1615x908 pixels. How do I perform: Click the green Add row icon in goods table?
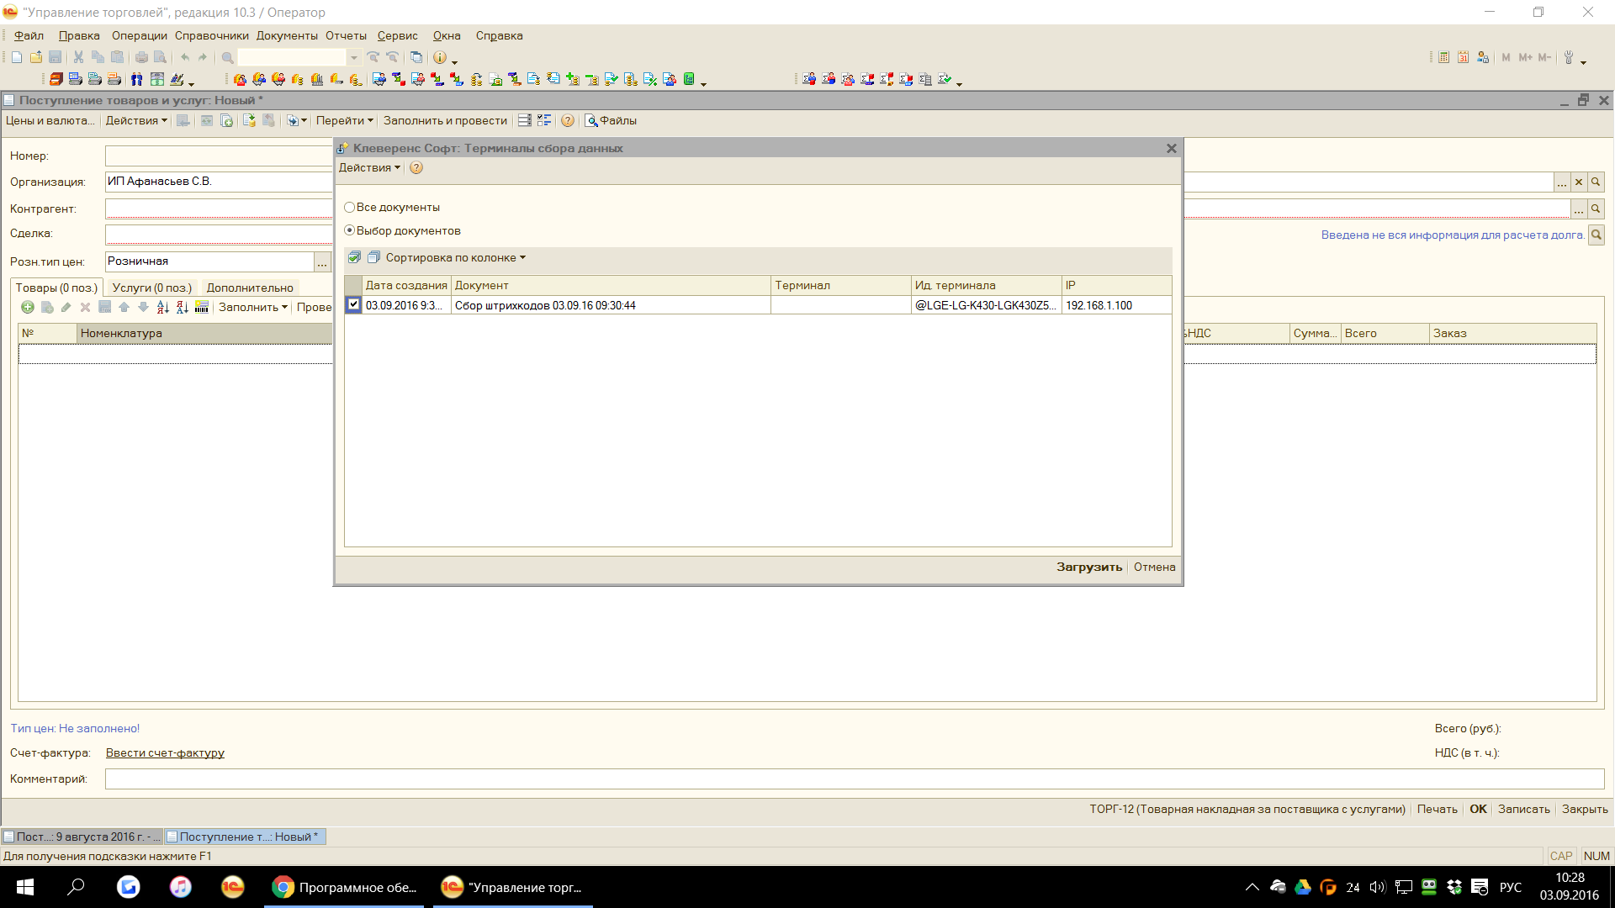[x=28, y=307]
